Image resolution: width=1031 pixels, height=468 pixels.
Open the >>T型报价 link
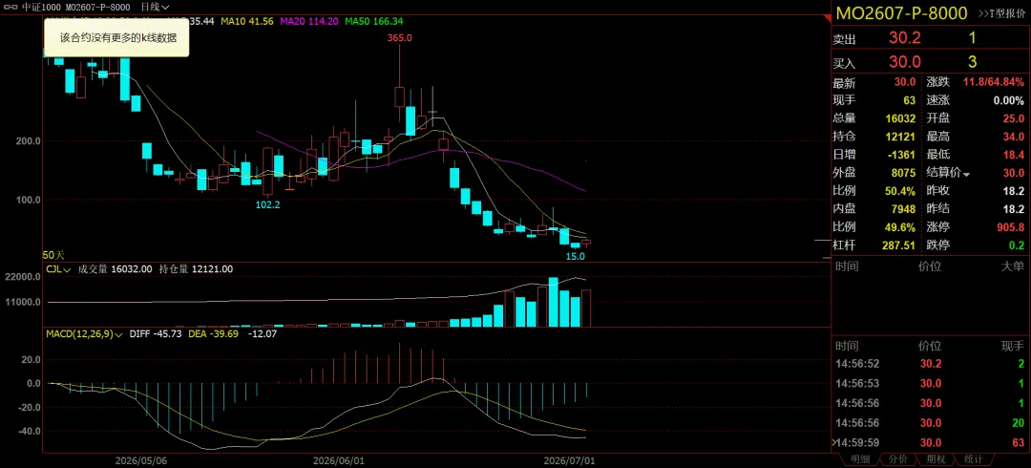(x=1001, y=13)
